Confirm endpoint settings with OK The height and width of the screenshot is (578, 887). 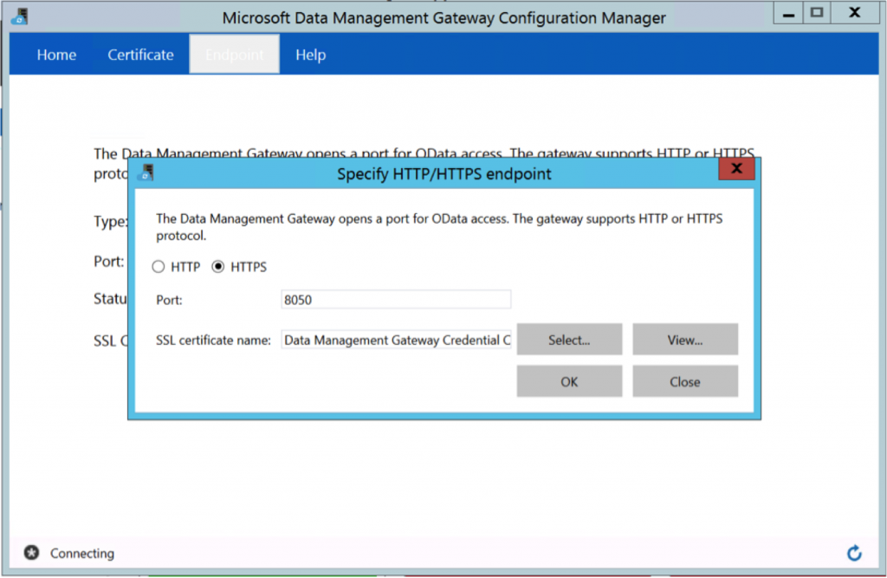[569, 381]
